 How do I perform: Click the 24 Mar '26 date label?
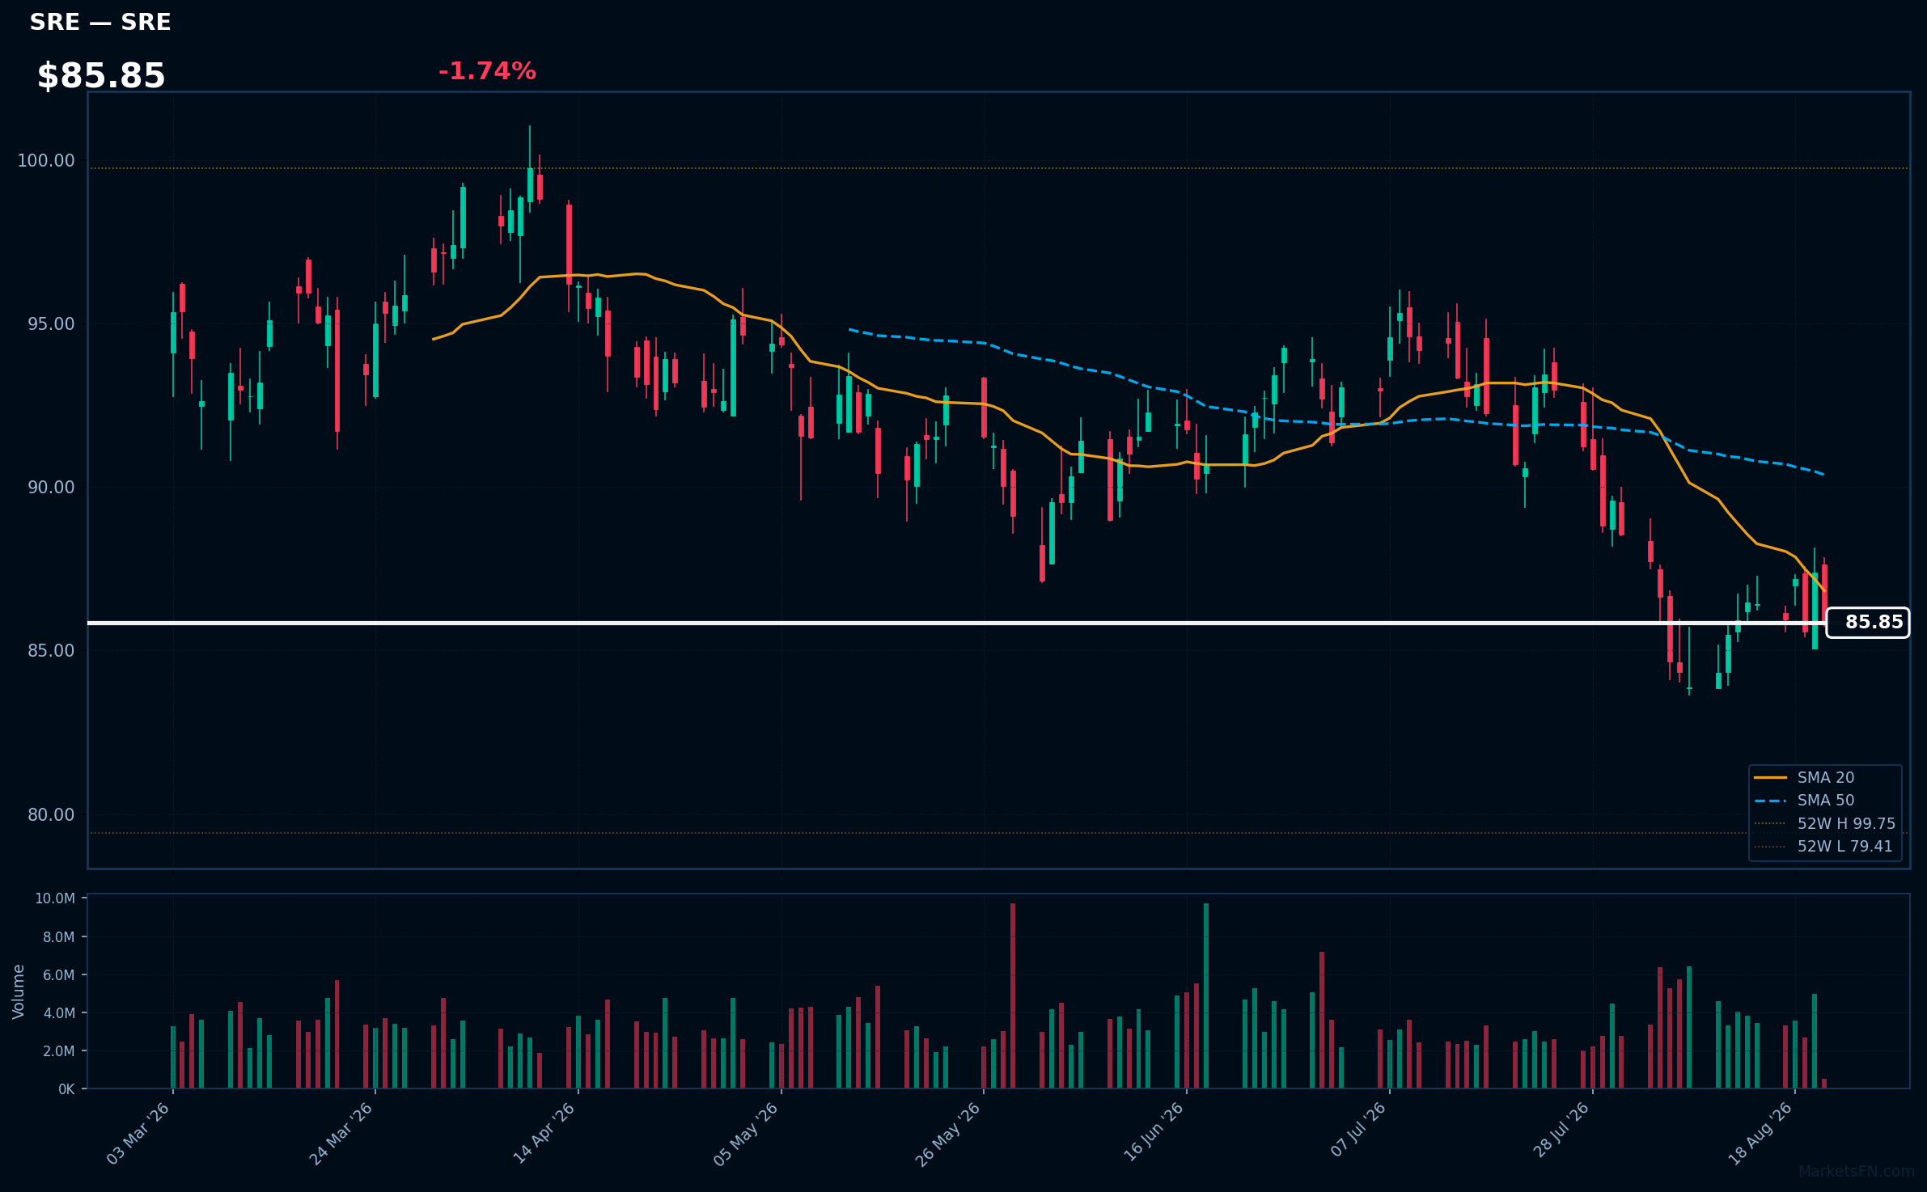coord(341,1133)
